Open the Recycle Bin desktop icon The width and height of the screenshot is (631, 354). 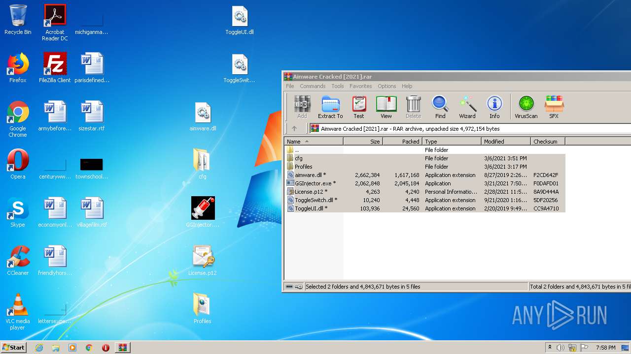coord(18,20)
